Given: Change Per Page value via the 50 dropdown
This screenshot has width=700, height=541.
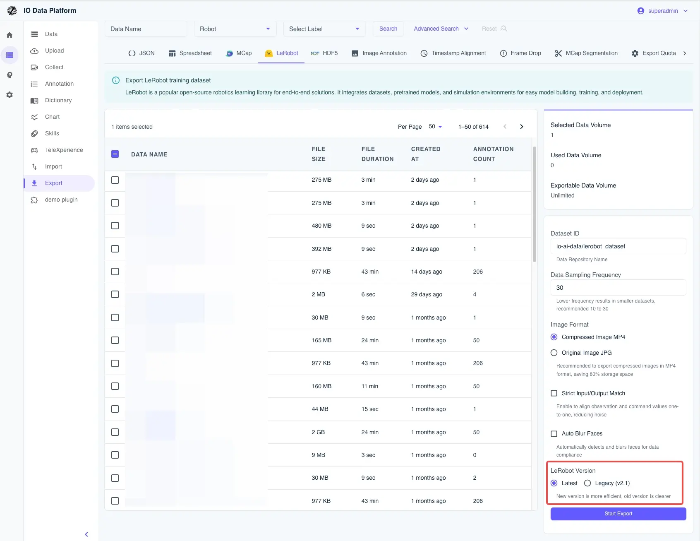Looking at the screenshot, I should pos(435,127).
